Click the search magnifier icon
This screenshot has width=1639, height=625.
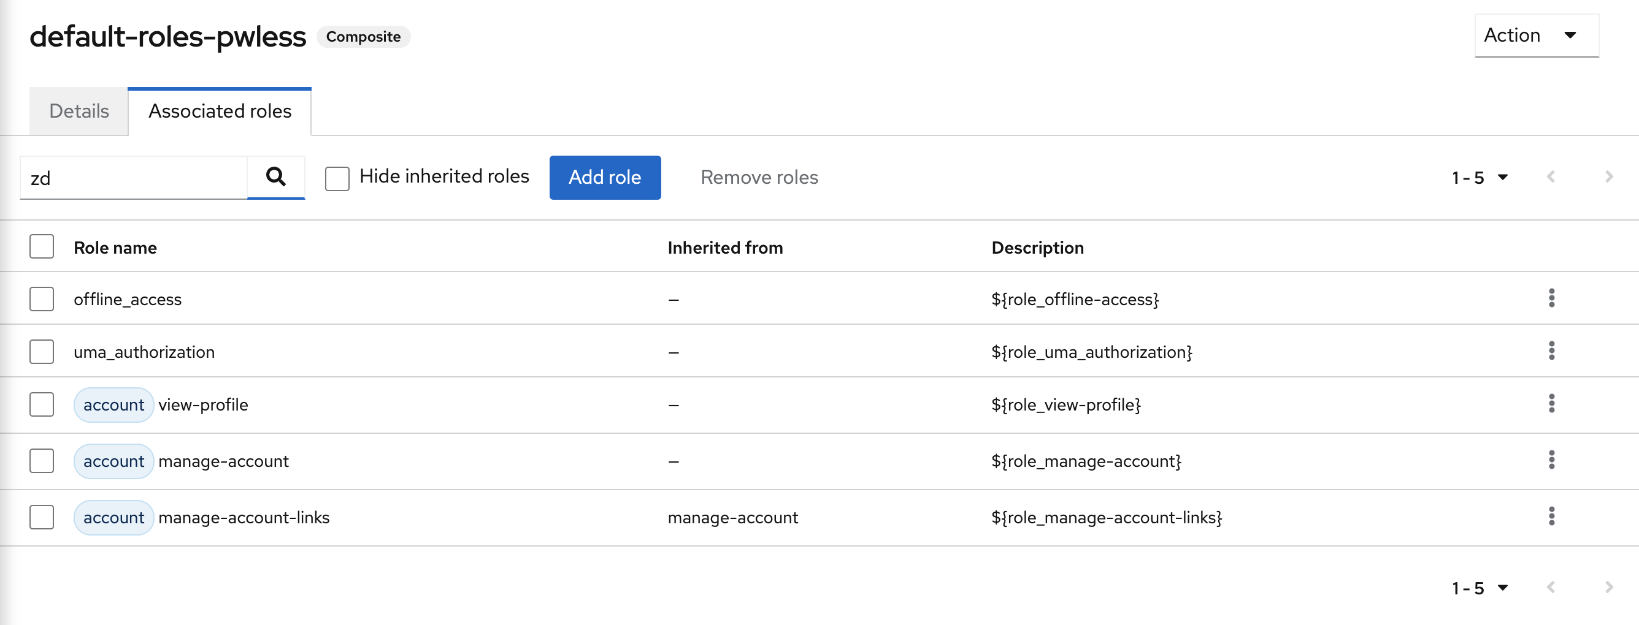[x=276, y=178]
